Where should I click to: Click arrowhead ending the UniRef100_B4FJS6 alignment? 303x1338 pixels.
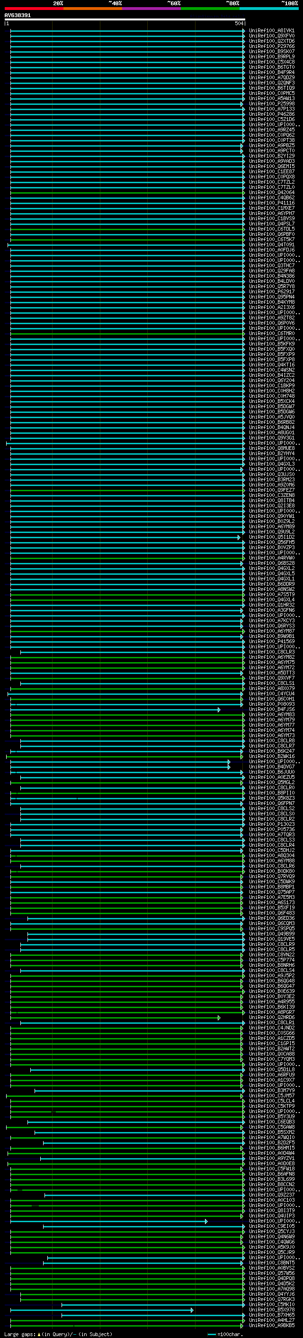(x=219, y=710)
